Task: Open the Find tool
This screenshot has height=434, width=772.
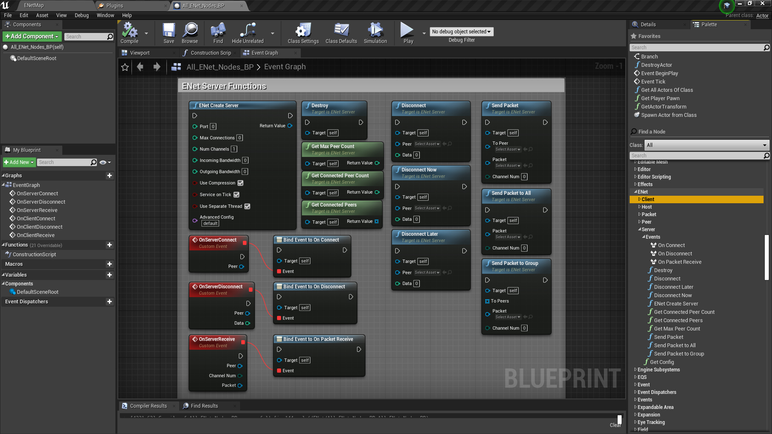Action: [x=218, y=33]
